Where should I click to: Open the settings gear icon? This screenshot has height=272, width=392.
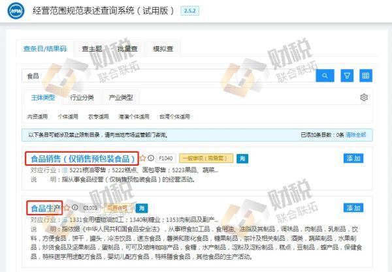pos(364,97)
